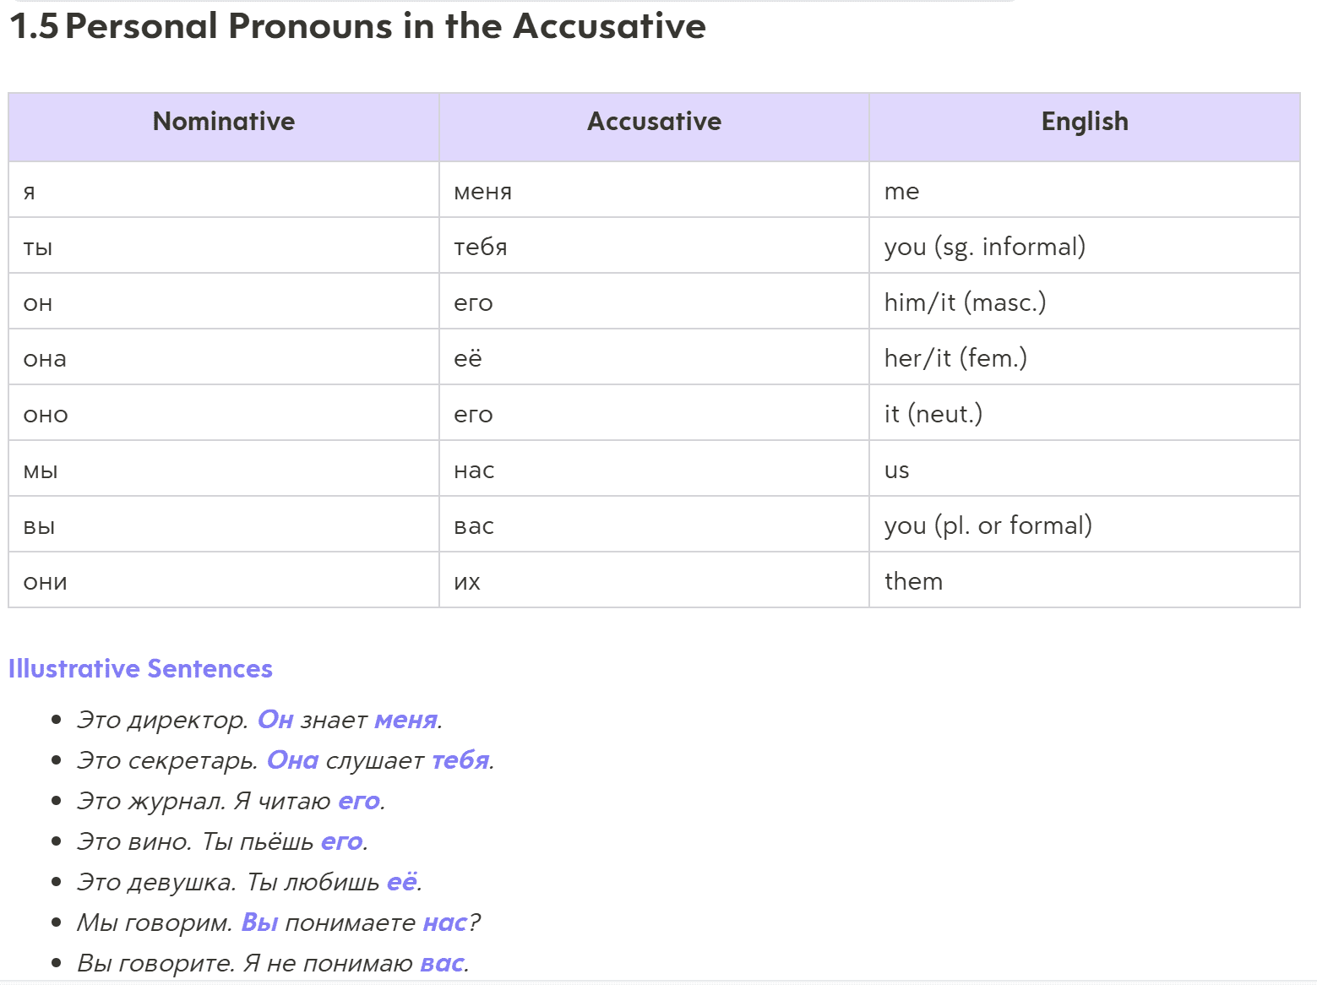This screenshot has height=985, width=1317.
Task: Click highlighted Она in the секретарь sentence
Action: pos(292,760)
